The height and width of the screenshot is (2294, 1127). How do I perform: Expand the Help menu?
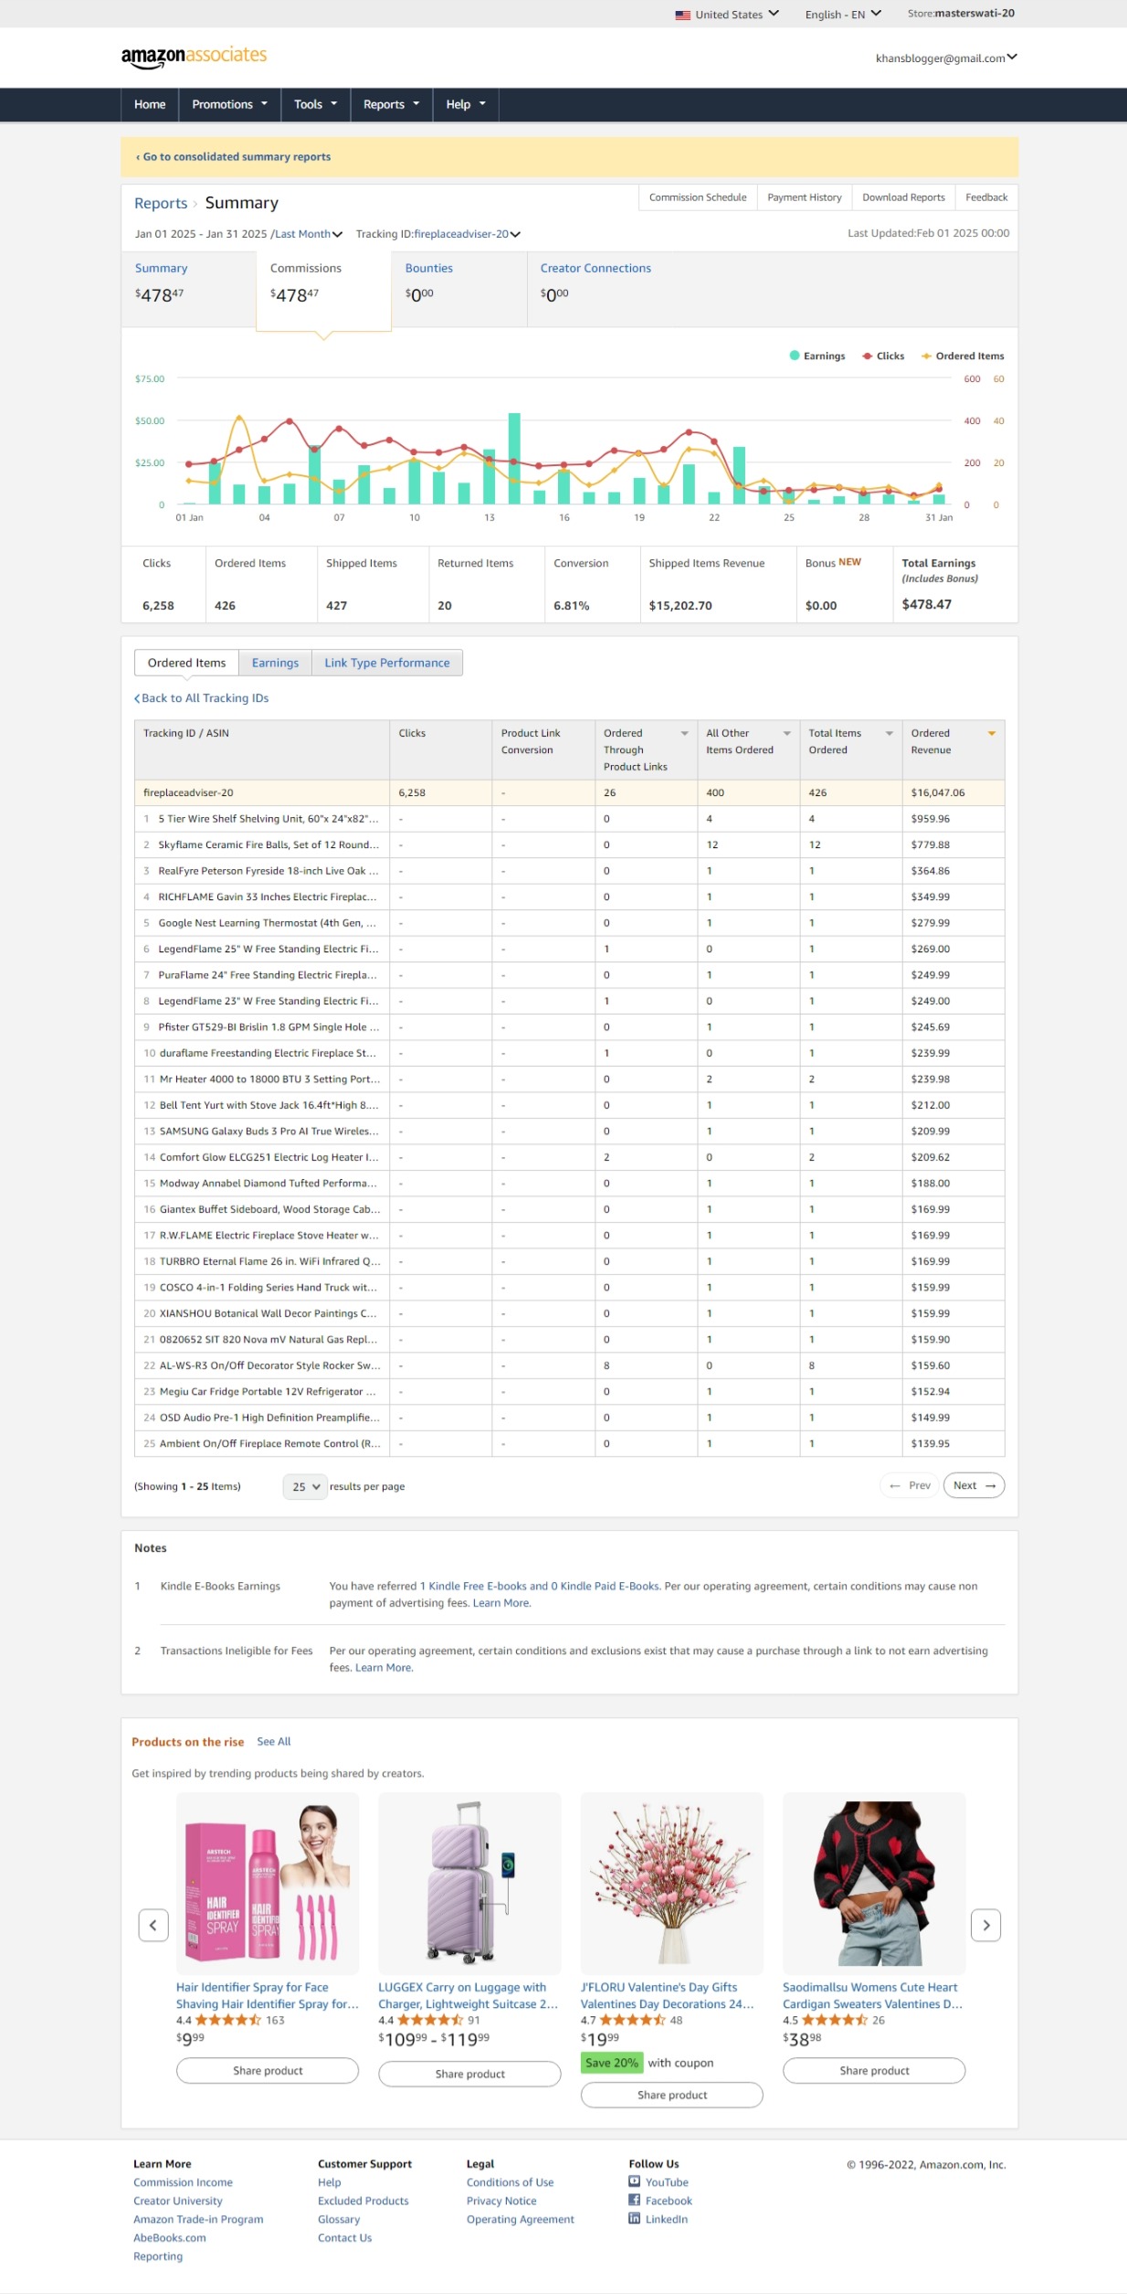pos(466,104)
